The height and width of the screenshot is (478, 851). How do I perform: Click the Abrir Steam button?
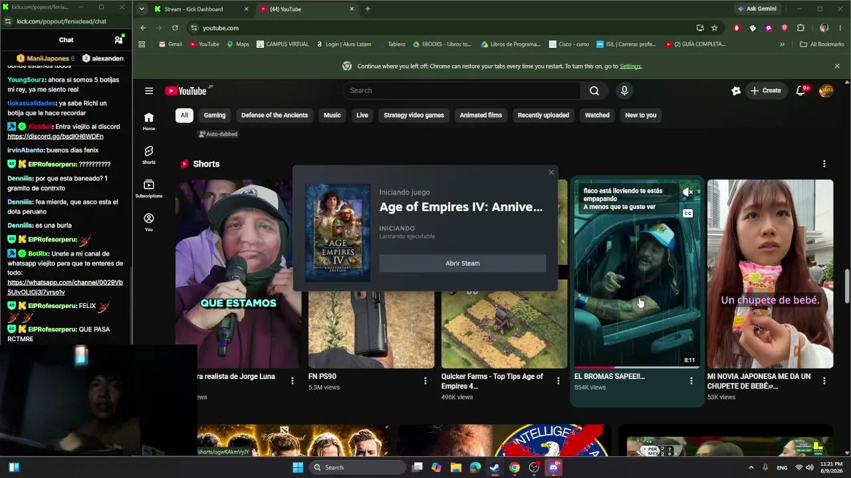[463, 264]
